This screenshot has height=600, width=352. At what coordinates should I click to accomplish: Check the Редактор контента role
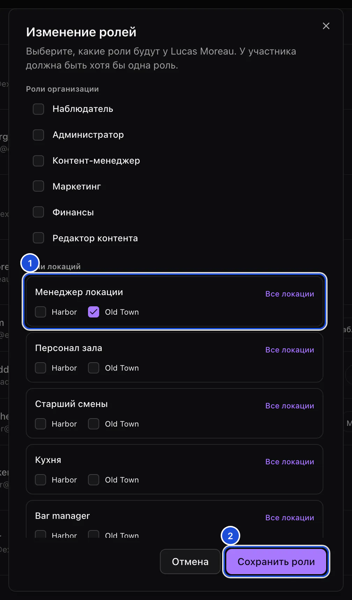pyautogui.click(x=38, y=238)
